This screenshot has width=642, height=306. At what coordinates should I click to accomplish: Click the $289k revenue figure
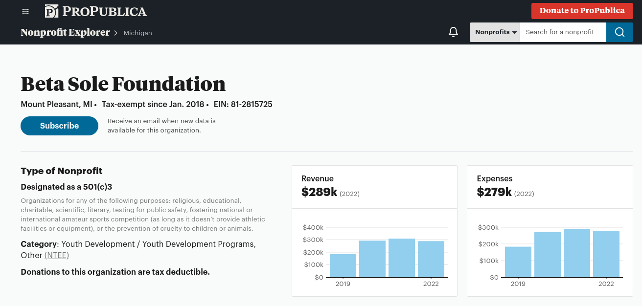[319, 192]
